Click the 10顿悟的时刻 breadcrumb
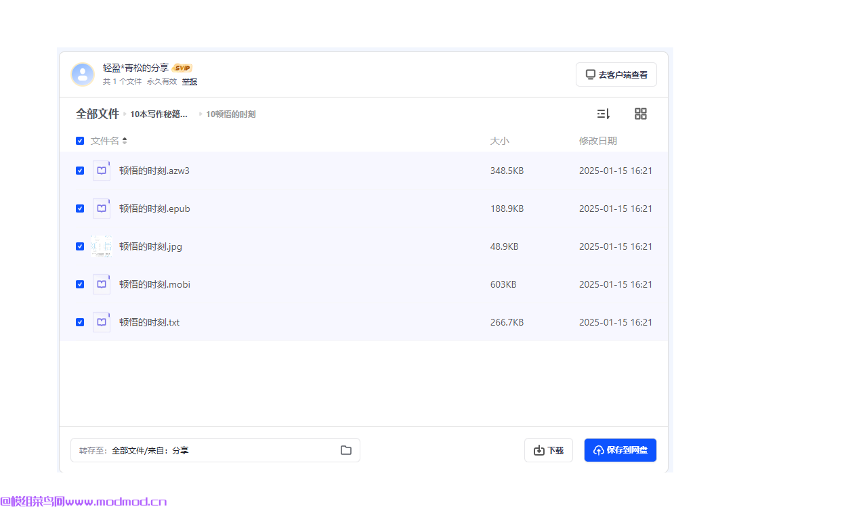 pos(231,114)
